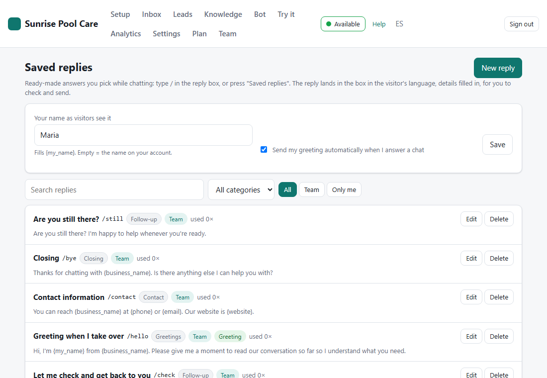Click the Closing category tag on /bye reply
The width and height of the screenshot is (547, 378).
point(93,258)
